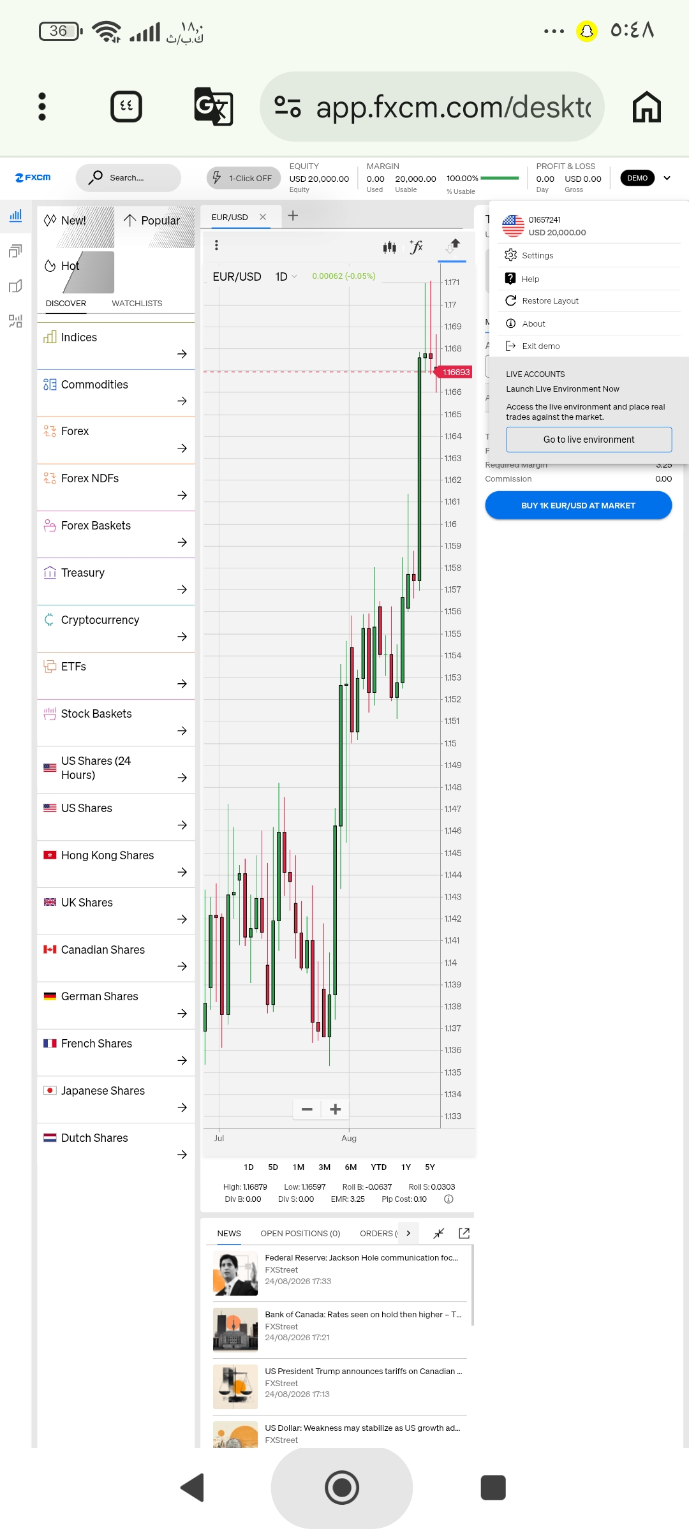The width and height of the screenshot is (689, 1531).
Task: Open chart indicators fx icon
Action: [x=417, y=247]
